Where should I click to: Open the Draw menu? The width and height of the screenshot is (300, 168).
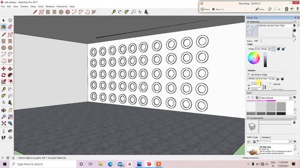[x=33, y=7]
